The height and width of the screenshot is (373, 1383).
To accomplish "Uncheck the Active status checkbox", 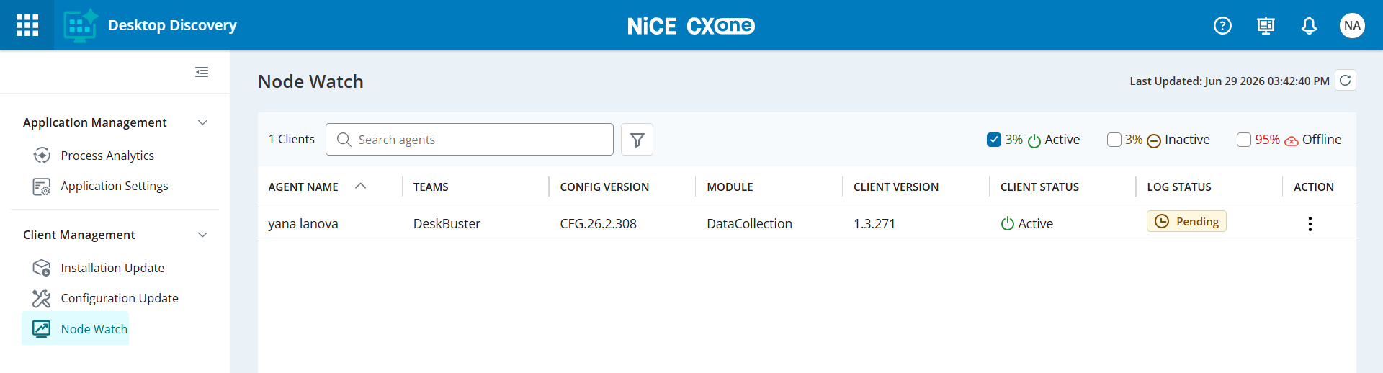I will tap(994, 140).
